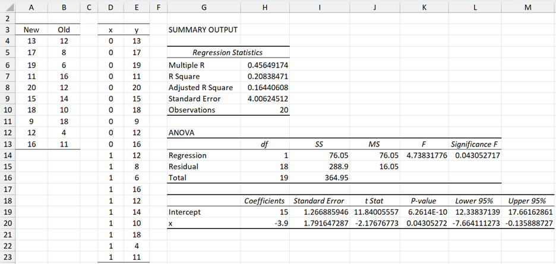Select the column G header

tap(203, 7)
